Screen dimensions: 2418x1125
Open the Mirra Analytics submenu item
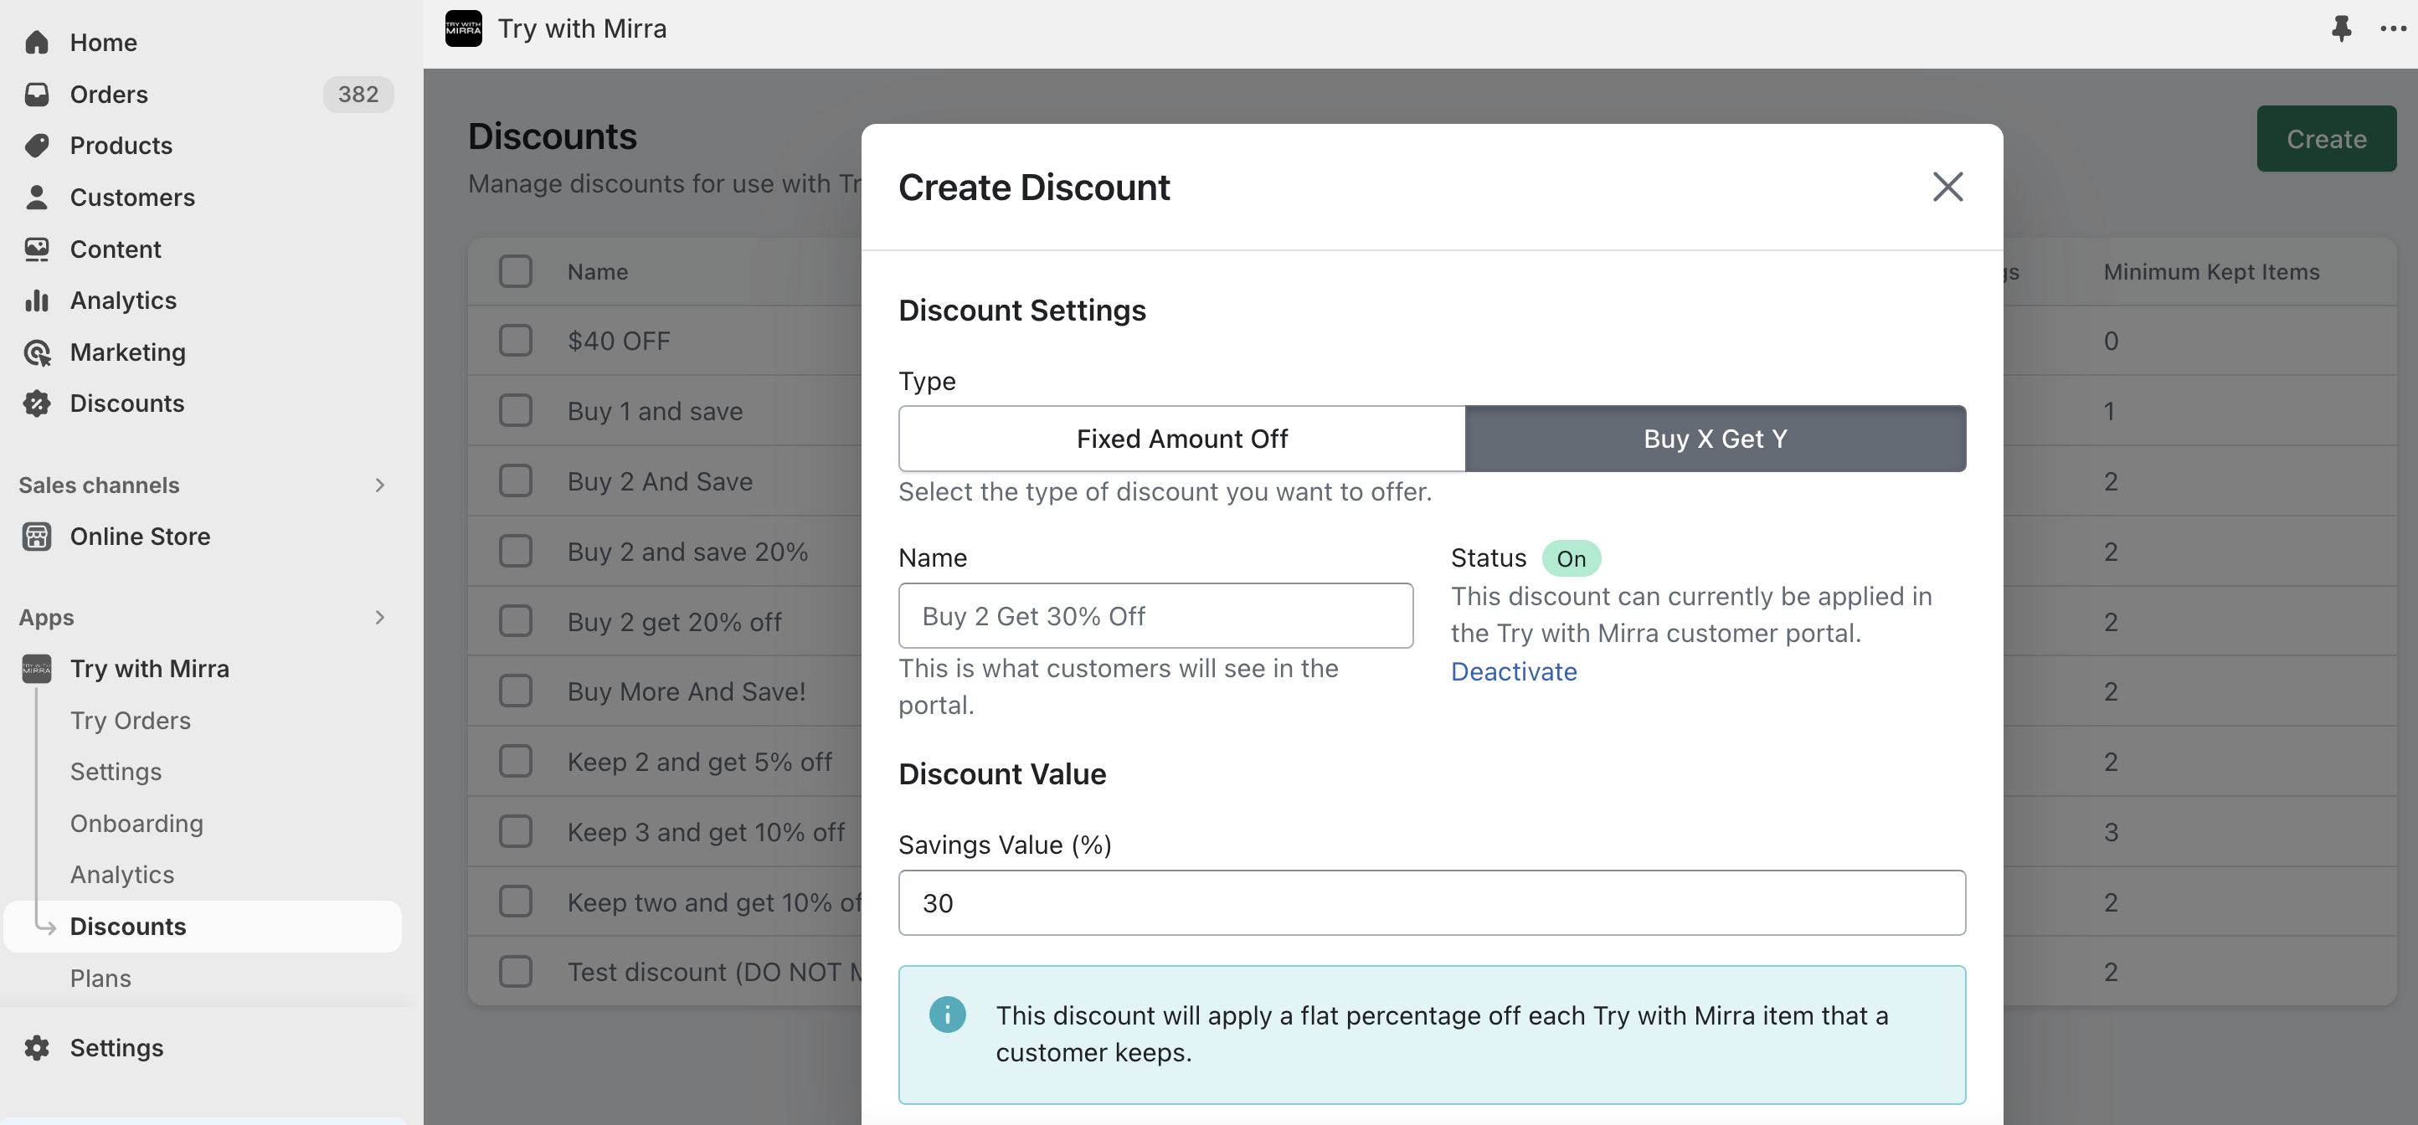click(122, 875)
